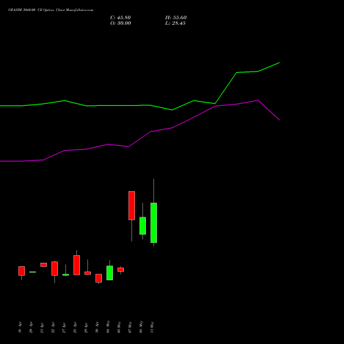Click the tall green candle above 11 May

[x=153, y=223]
